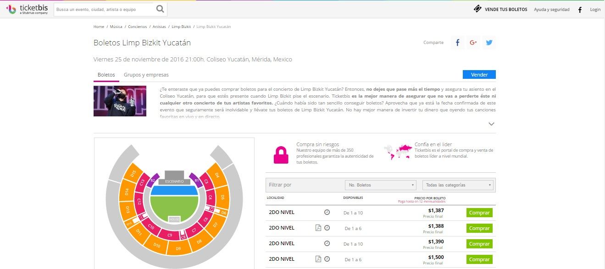Click the Facebook login icon in header
Screen dimensions: 605x269
tap(580, 10)
